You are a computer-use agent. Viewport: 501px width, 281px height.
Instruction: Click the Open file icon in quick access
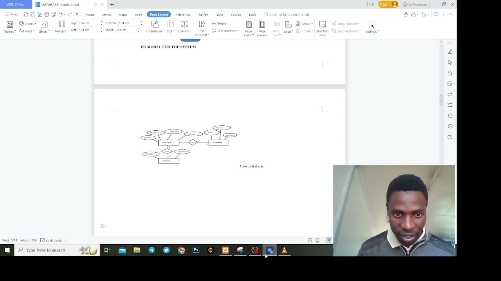26,14
